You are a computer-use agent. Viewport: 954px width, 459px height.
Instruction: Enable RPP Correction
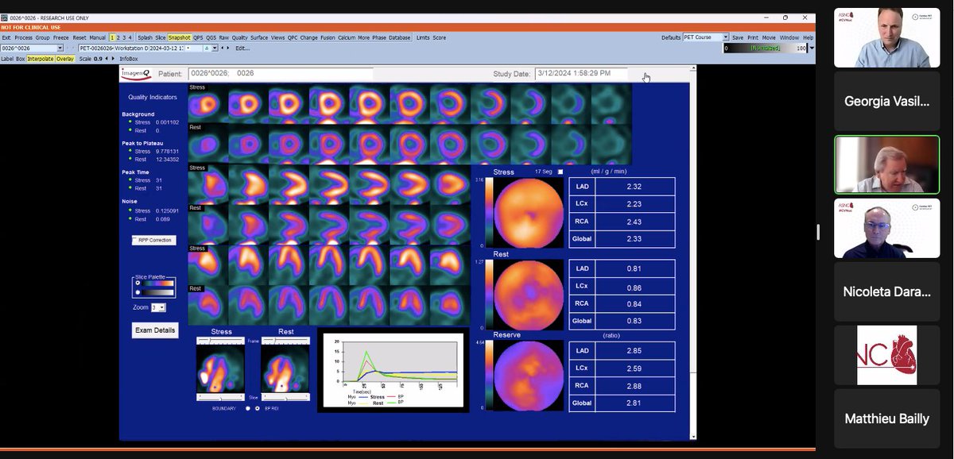[x=153, y=241]
